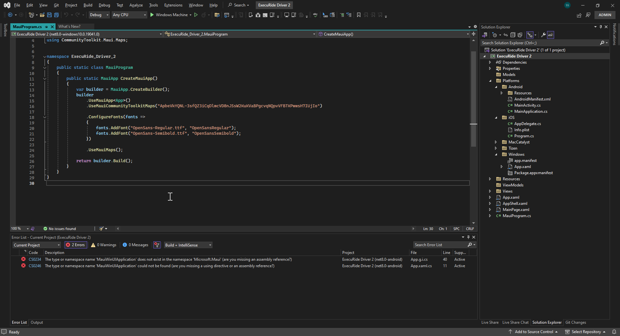Click Collapse All in Solution Explorer
Image resolution: width=620 pixels, height=336 pixels.
pos(513,35)
